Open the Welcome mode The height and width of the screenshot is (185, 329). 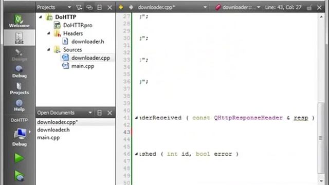(x=19, y=21)
